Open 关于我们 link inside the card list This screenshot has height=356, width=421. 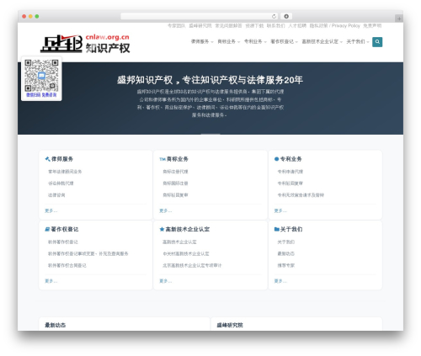pos(286,242)
